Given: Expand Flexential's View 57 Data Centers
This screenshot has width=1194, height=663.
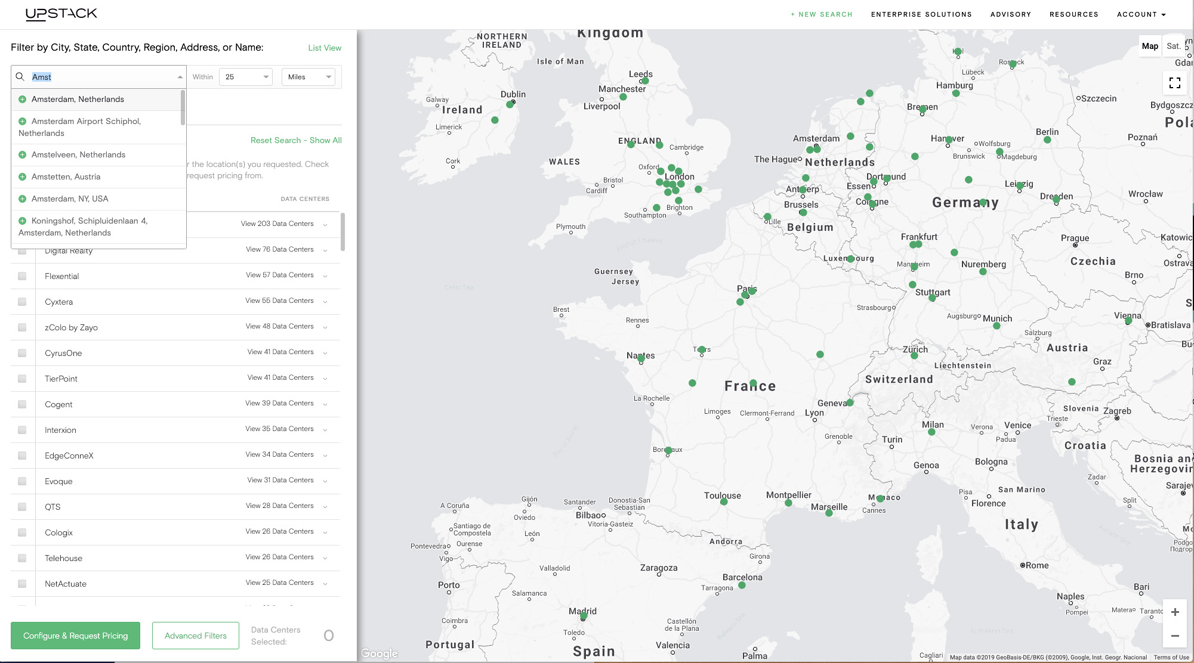Looking at the screenshot, I should coord(286,275).
